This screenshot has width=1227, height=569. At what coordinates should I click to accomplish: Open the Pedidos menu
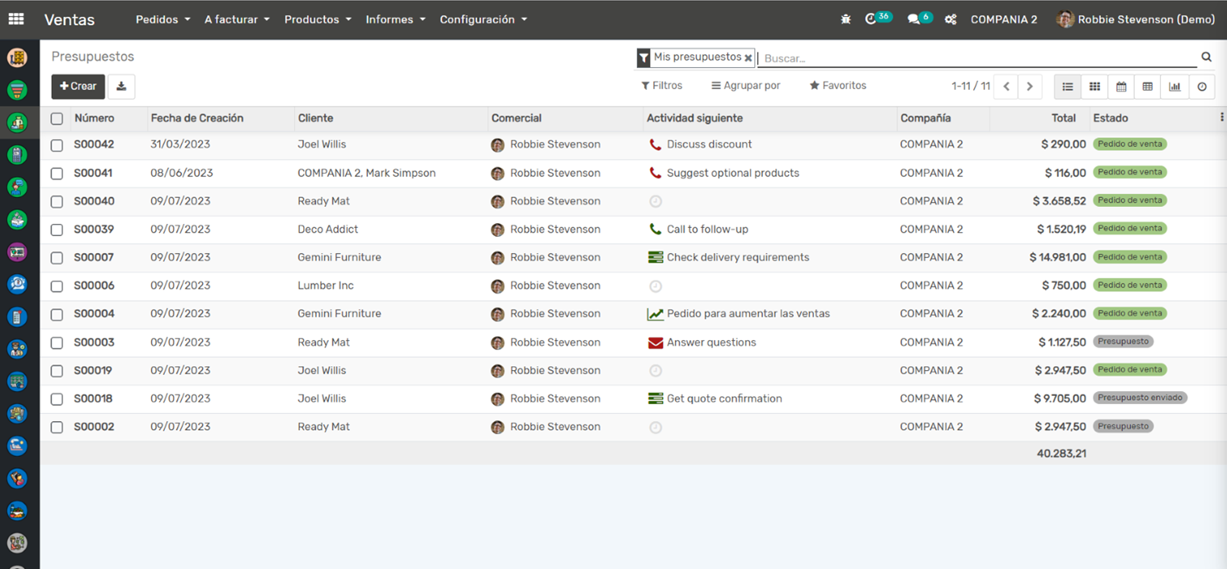(x=162, y=19)
